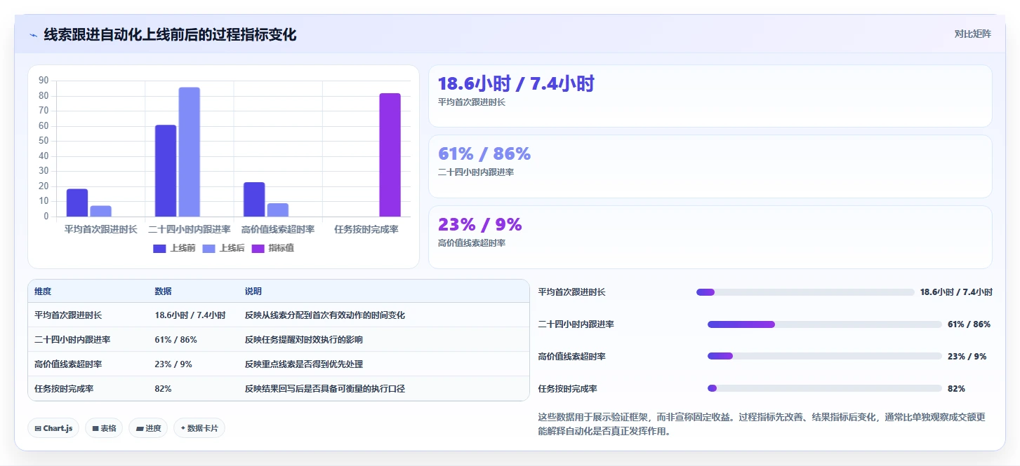1020x466 pixels.
Task: Click the 平均首次跟进时长 上线前 chart bar
Action: click(77, 203)
